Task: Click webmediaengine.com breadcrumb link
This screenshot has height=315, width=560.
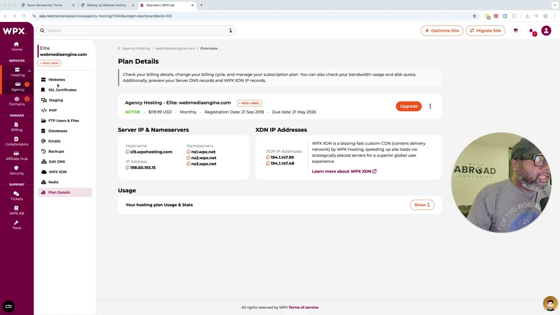Action: [x=175, y=48]
